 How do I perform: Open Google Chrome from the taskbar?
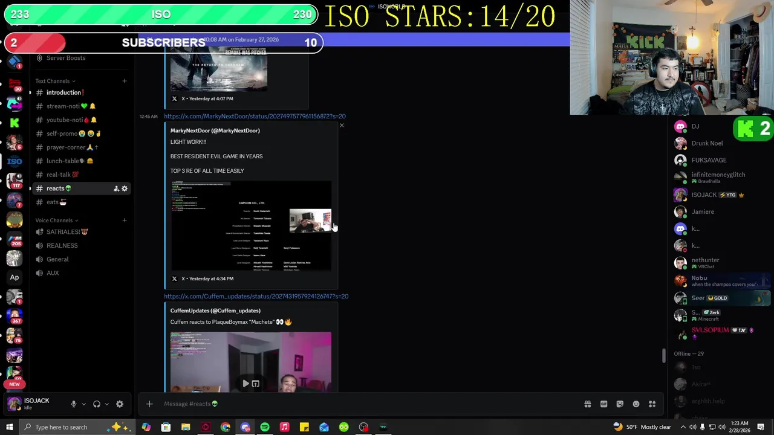[226, 427]
